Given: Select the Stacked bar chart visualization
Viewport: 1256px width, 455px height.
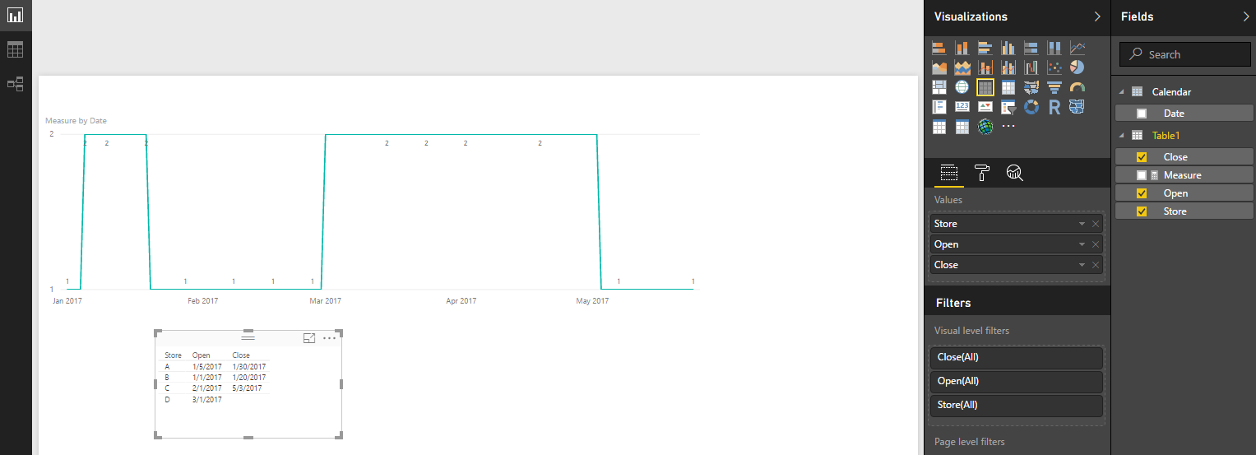Looking at the screenshot, I should (x=939, y=48).
